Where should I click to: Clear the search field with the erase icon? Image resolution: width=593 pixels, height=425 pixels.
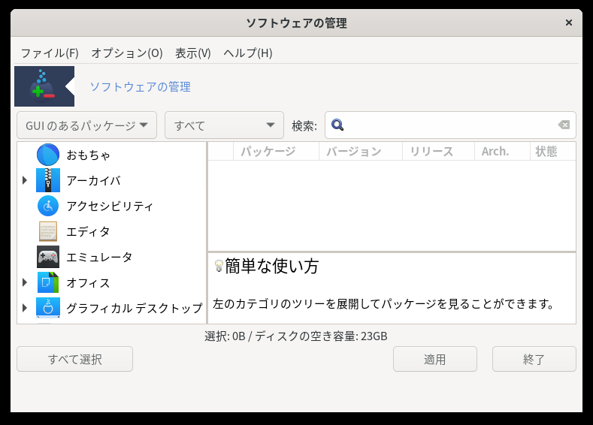564,125
